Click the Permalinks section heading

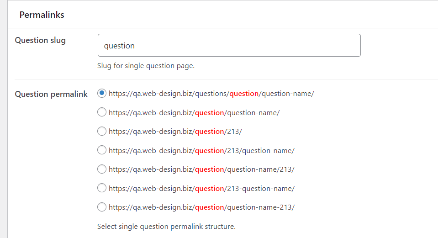[x=42, y=15]
